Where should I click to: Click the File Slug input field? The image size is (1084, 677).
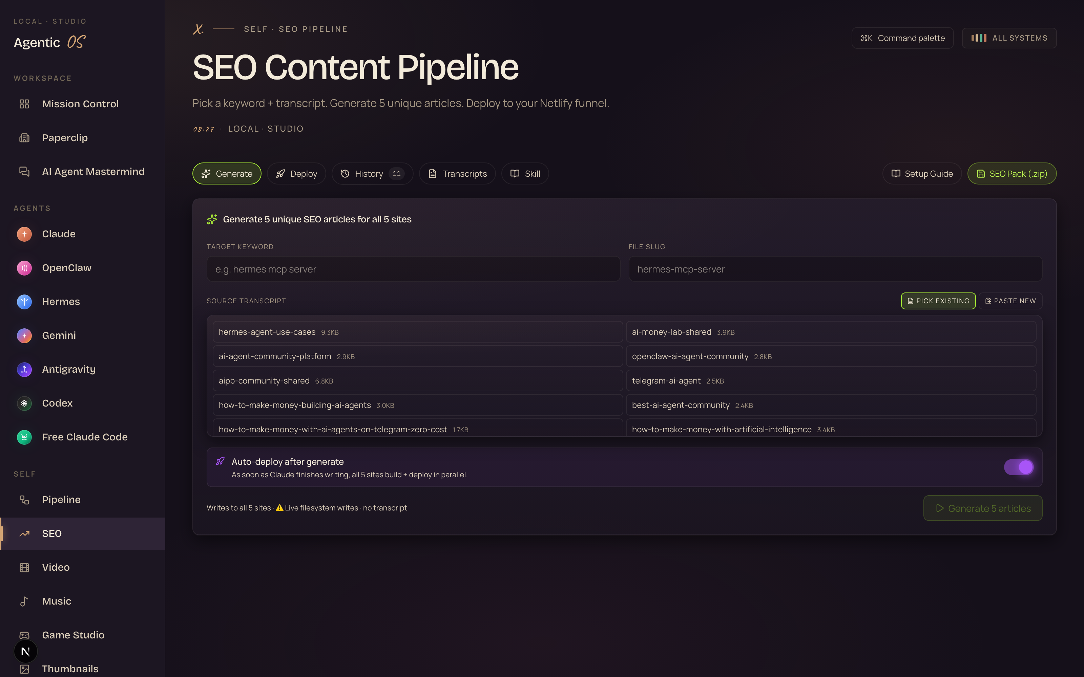[835, 269]
